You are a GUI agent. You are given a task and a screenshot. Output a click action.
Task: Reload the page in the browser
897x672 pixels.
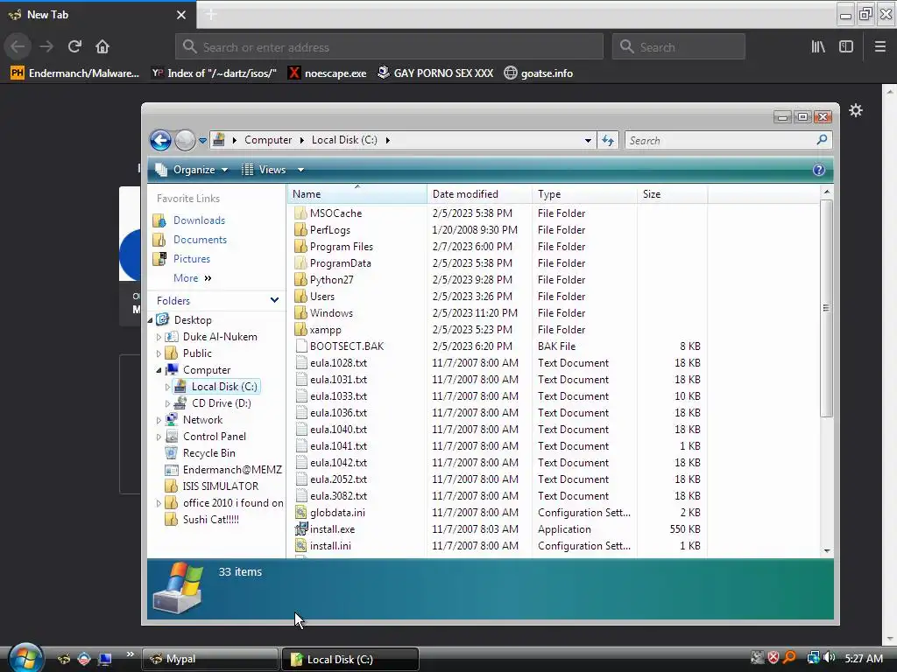pos(74,46)
